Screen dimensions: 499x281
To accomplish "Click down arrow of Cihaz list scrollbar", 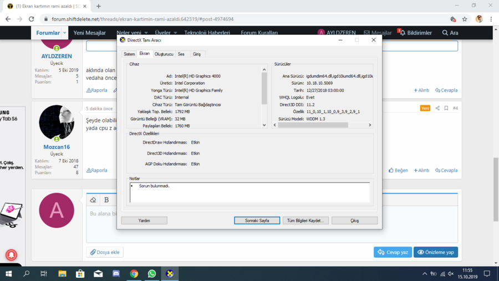I will click(x=264, y=125).
